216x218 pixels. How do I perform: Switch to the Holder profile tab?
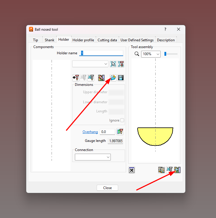[83, 40]
